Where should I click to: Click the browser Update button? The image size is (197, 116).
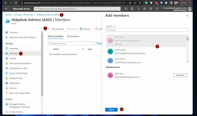(185, 3)
